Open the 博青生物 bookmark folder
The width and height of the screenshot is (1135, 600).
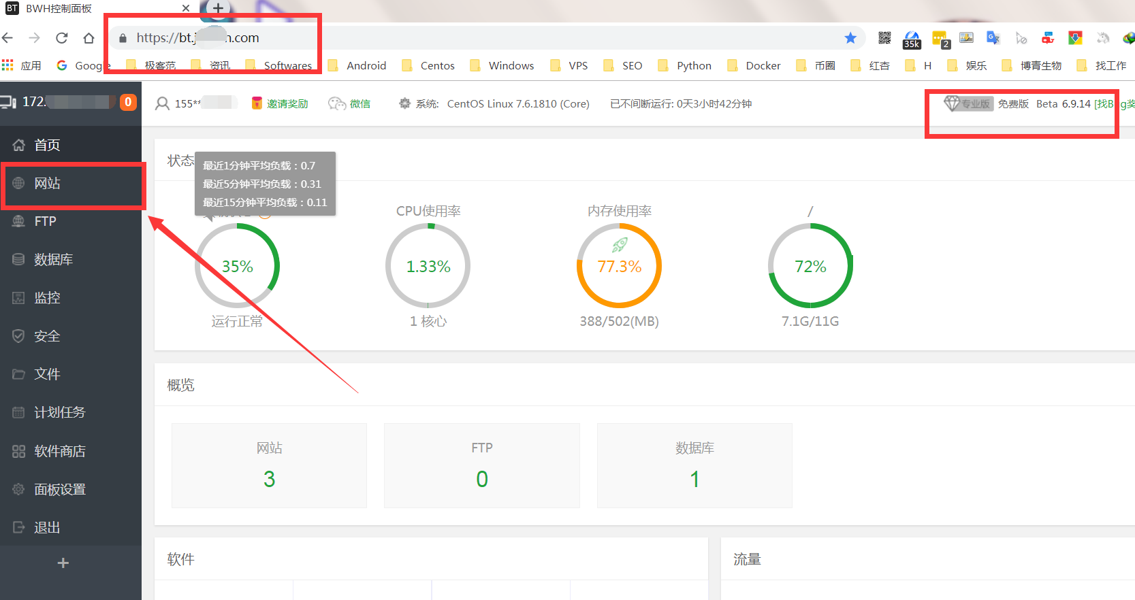coord(1032,65)
